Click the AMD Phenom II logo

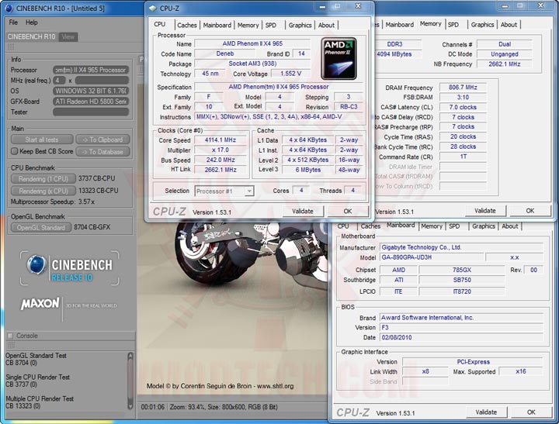[339, 59]
